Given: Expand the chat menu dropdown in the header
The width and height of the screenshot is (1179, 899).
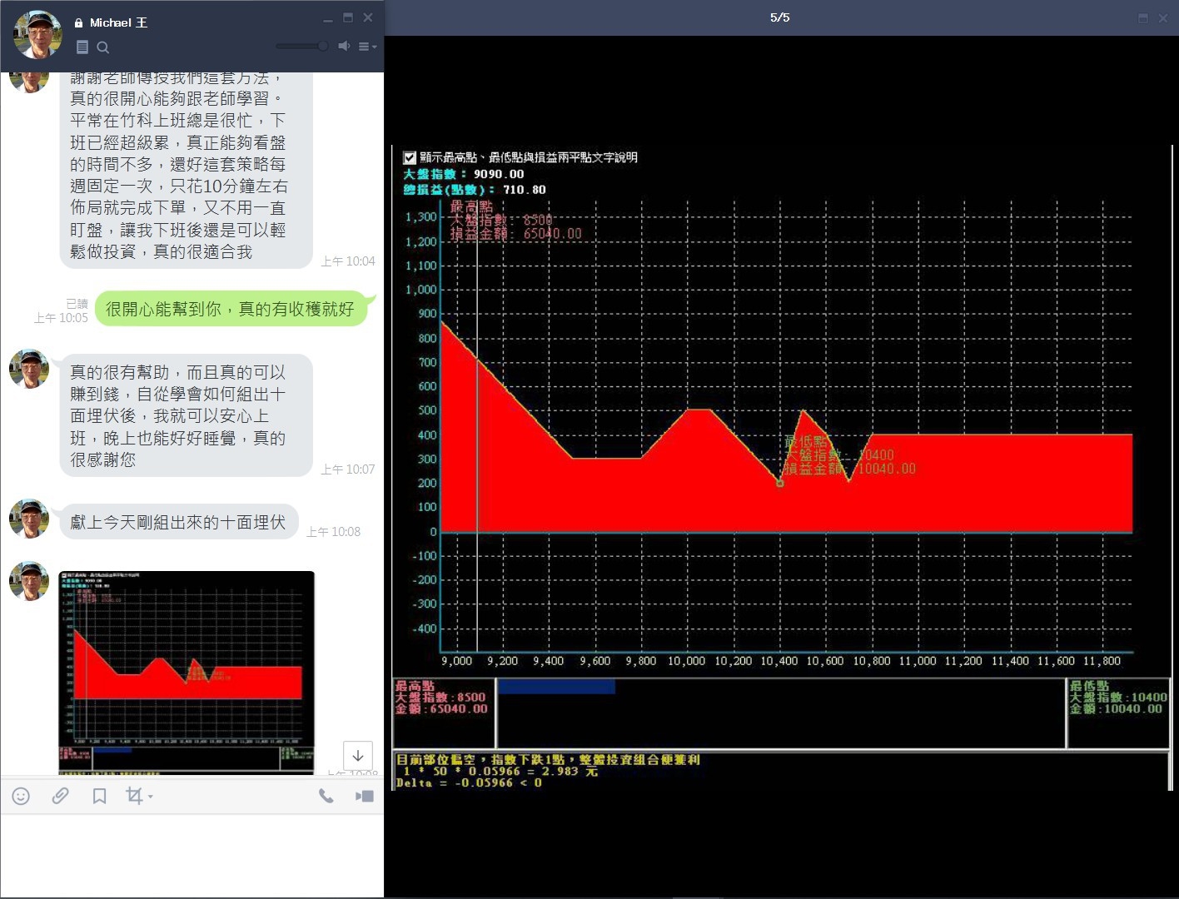Looking at the screenshot, I should [367, 47].
